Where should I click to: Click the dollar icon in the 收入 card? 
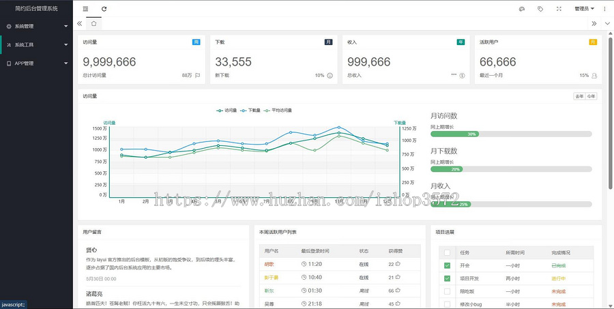[x=462, y=76]
